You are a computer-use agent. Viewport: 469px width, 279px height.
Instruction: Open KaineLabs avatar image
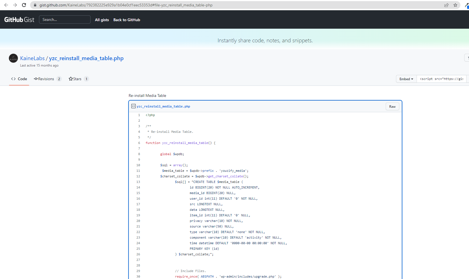click(x=13, y=58)
